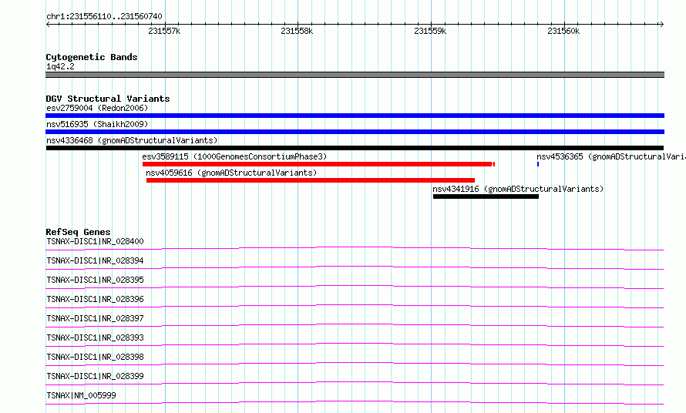Open the Cytogenetic Bands track title
The height and width of the screenshot is (413, 686).
(92, 57)
